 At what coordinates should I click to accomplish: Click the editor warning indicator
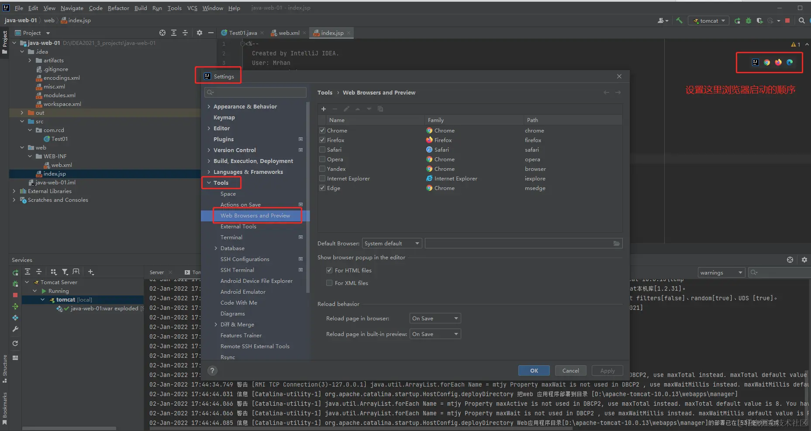(x=796, y=44)
